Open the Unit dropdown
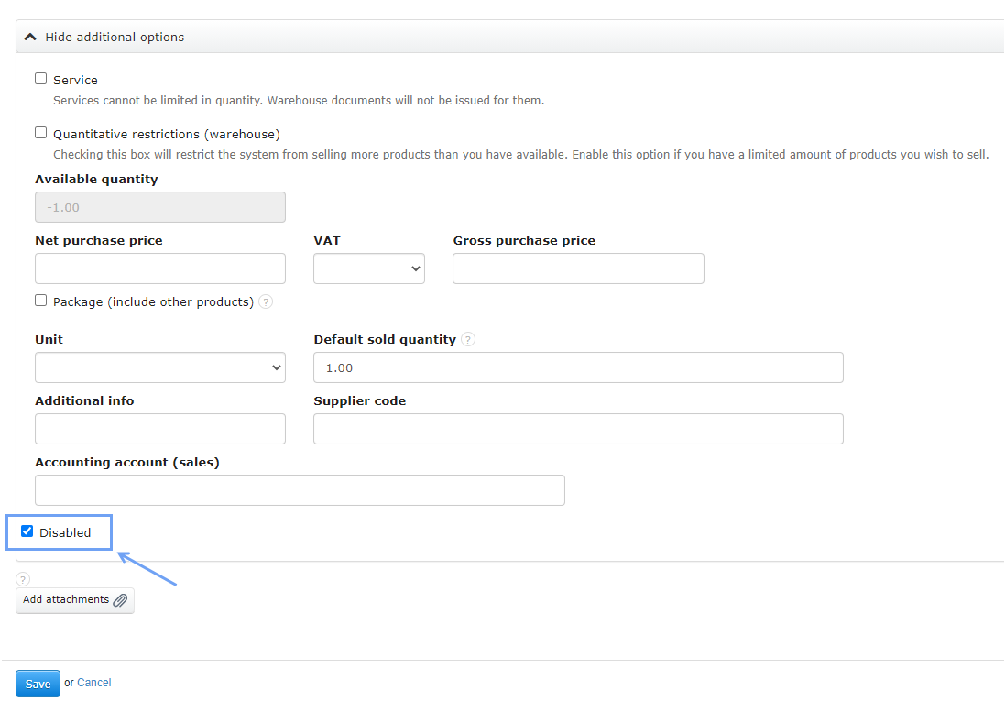Screen dimensions: 1005x712 [159, 367]
